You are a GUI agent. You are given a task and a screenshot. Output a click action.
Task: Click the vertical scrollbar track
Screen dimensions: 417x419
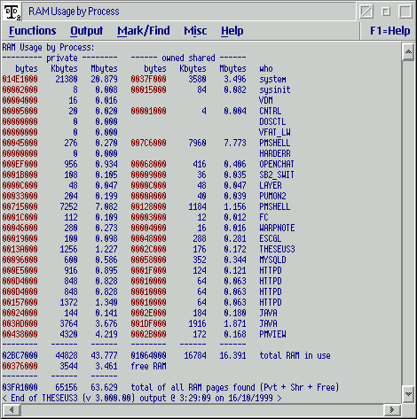pos(408,223)
